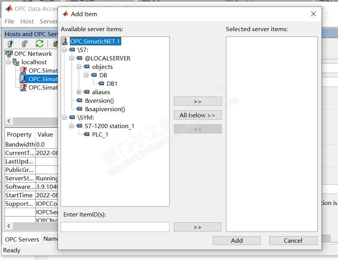Select the &version() item
The width and height of the screenshot is (338, 260).
click(99, 100)
